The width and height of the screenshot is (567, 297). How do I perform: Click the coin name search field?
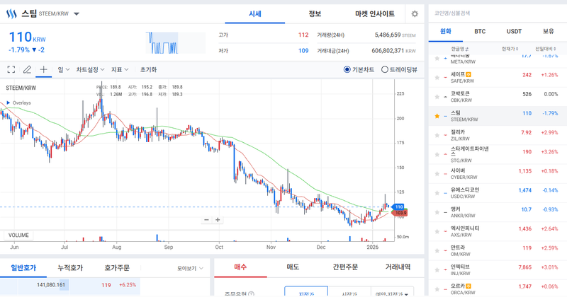(496, 13)
